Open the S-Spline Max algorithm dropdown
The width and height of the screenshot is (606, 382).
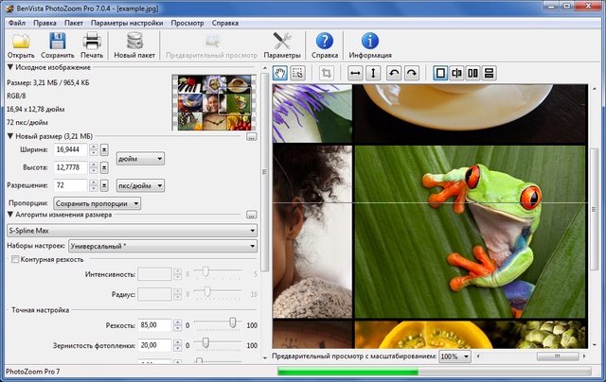pyautogui.click(x=132, y=230)
